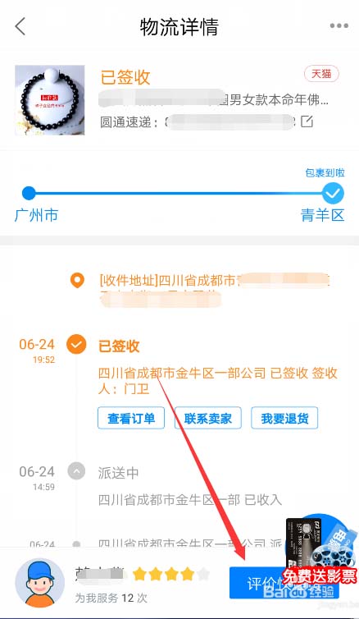Click the 我要退货 button
Viewport: 359px width, 619px height.
pos(284,418)
